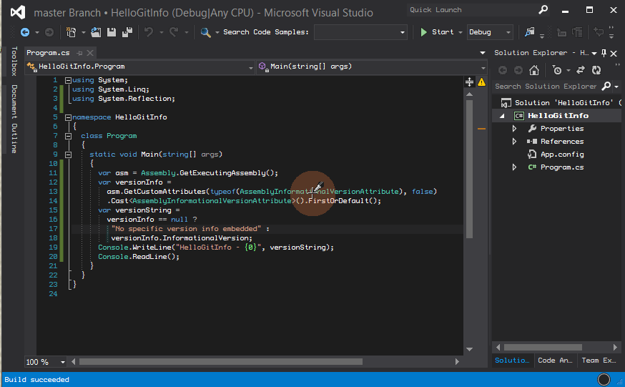This screenshot has height=387, width=625.
Task: Click the Navigate Forward toolbar arrow
Action: 49,32
